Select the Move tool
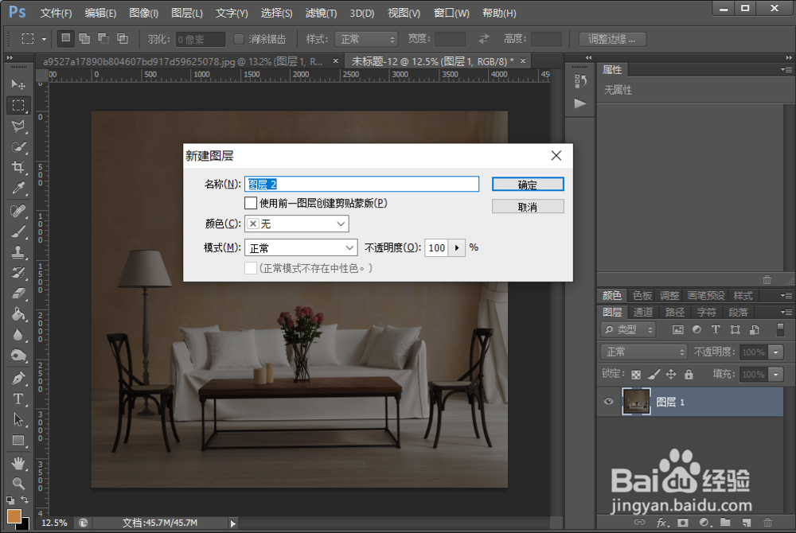Viewport: 796px width, 533px height. click(18, 84)
